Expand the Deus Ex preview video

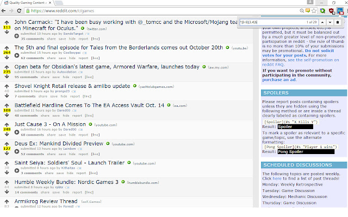pyautogui.click(x=17, y=151)
